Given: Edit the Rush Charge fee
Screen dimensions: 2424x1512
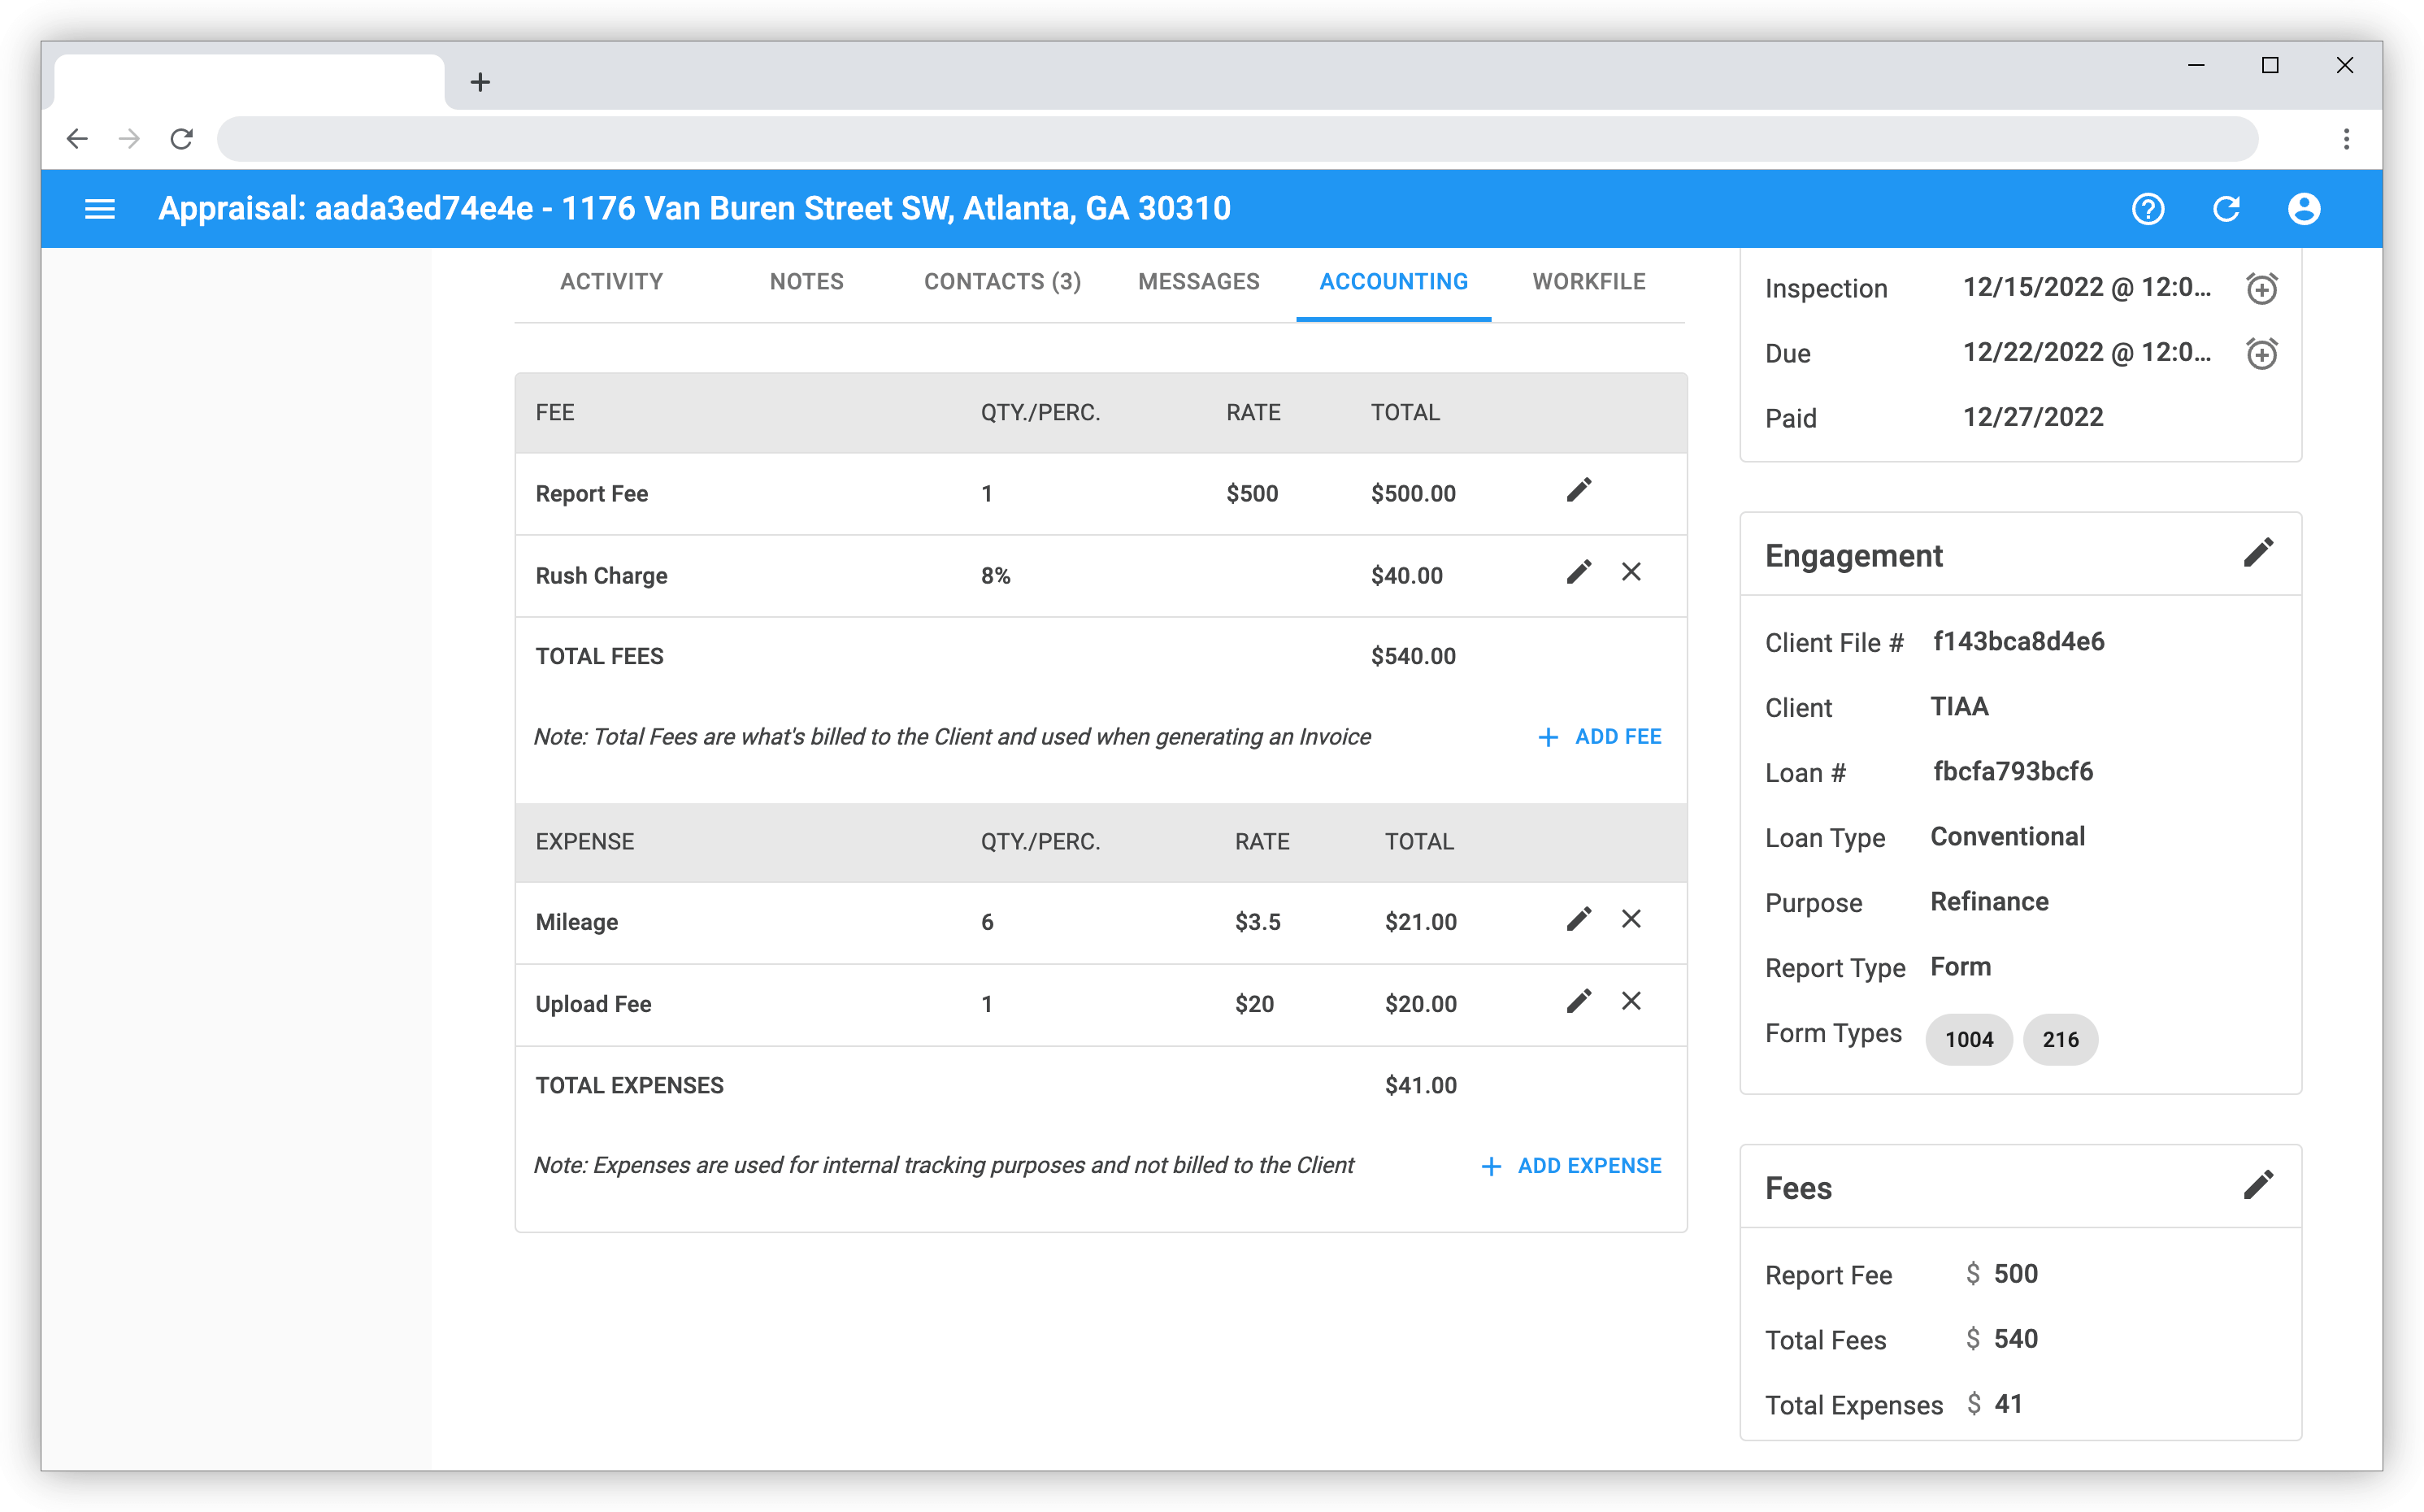Looking at the screenshot, I should [x=1578, y=572].
